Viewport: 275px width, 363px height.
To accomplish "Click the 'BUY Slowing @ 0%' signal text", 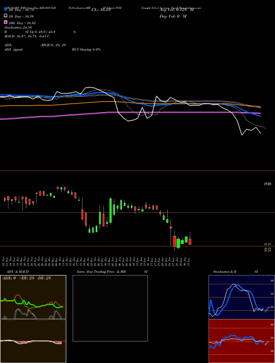I will pos(86,50).
